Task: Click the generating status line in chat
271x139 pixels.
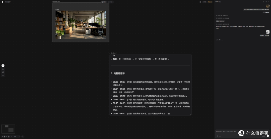Action: pyautogui.click(x=220, y=40)
